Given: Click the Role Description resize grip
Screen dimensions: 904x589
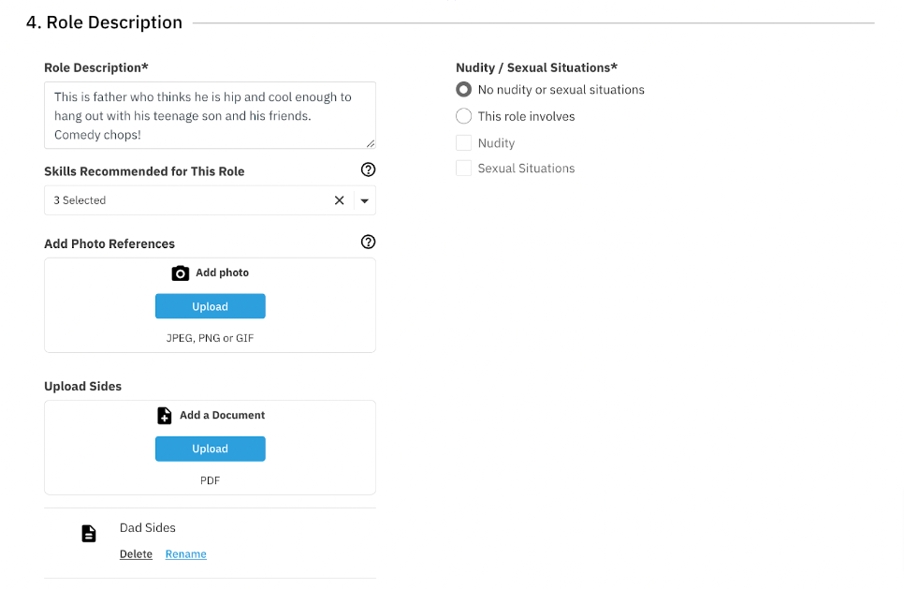Looking at the screenshot, I should click(x=371, y=143).
